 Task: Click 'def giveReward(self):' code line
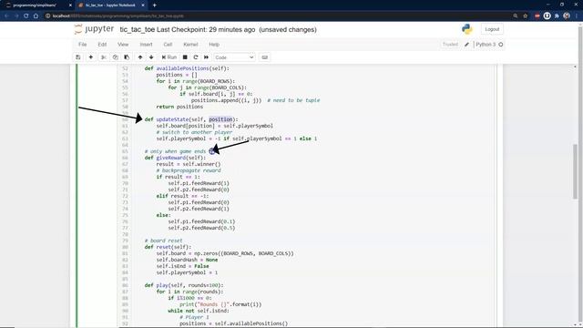(175, 158)
